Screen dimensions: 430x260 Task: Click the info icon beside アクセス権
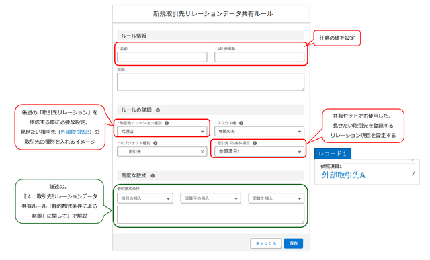pos(241,123)
